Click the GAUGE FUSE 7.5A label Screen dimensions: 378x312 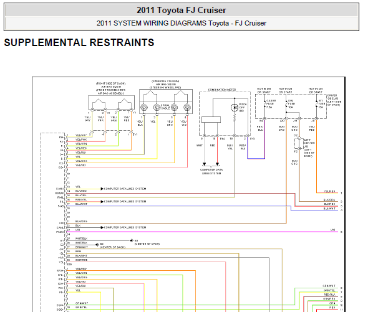(x=271, y=104)
